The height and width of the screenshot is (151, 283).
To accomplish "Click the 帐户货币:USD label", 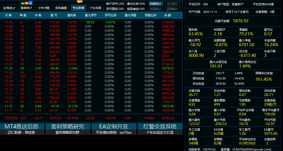I will pos(115,4).
